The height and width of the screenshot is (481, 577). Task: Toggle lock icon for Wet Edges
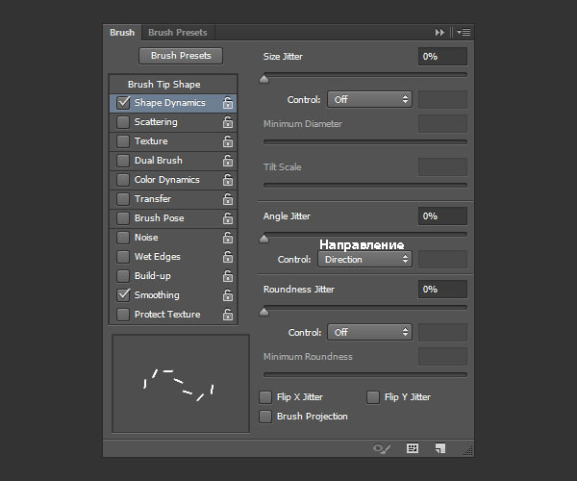pyautogui.click(x=228, y=257)
